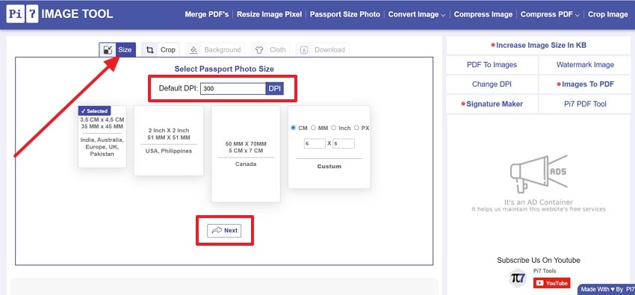Click the DPI button beside the input
The width and height of the screenshot is (635, 295).
pyautogui.click(x=275, y=89)
